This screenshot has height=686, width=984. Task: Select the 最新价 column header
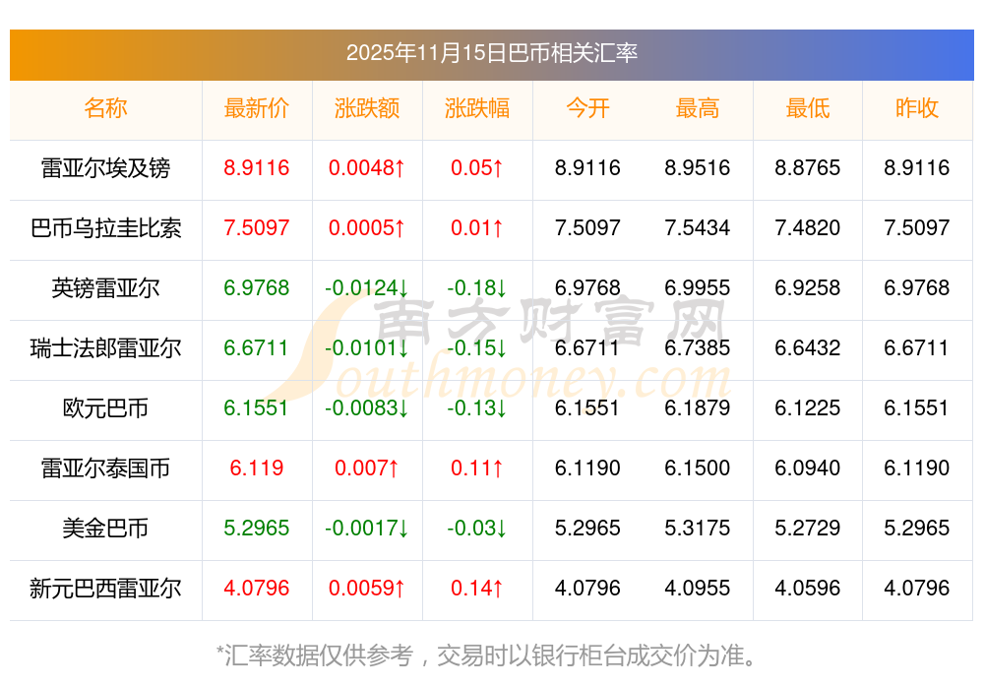tap(256, 109)
